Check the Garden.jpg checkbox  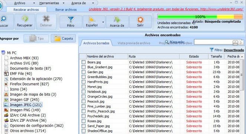pos(84,72)
